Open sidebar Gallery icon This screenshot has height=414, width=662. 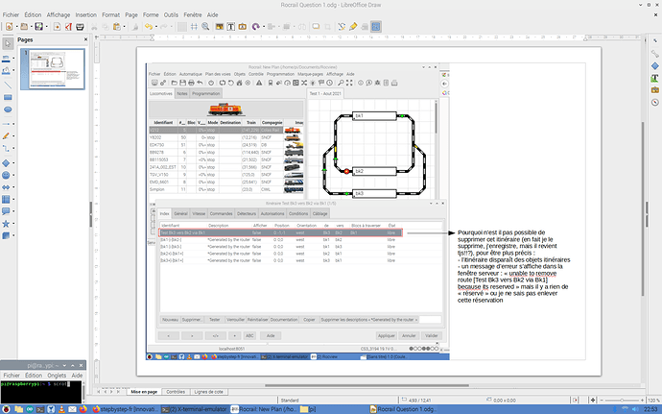click(x=655, y=90)
